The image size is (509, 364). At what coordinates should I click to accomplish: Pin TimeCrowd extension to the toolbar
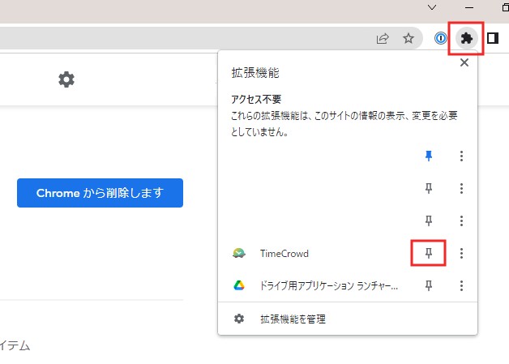click(x=430, y=253)
